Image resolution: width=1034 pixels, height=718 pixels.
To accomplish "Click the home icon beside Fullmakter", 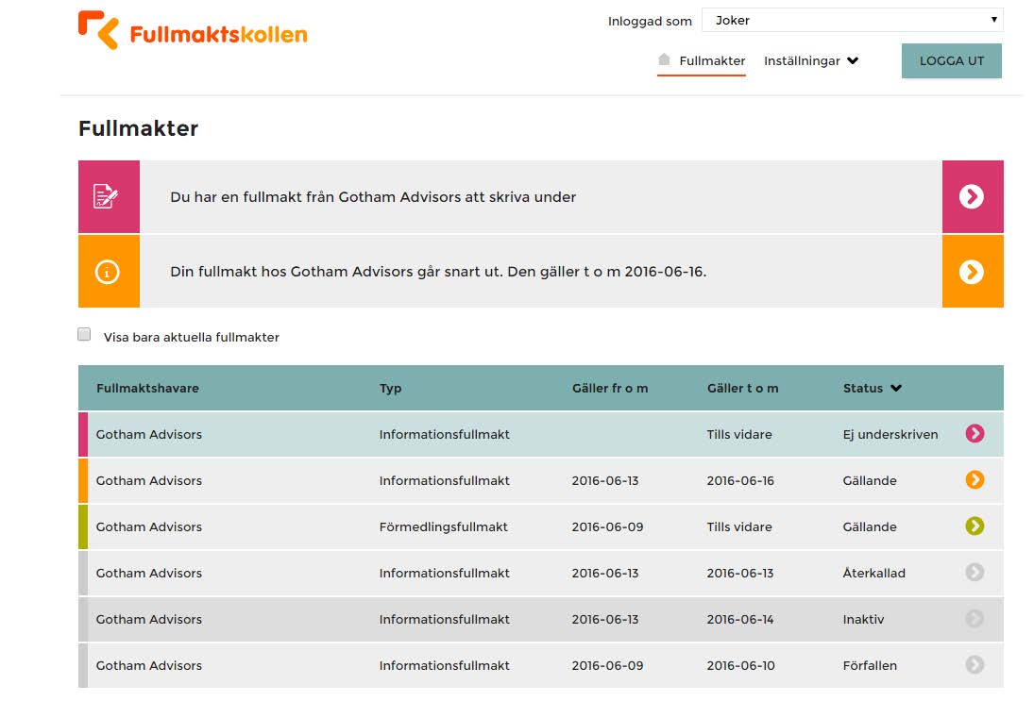I will 664,59.
